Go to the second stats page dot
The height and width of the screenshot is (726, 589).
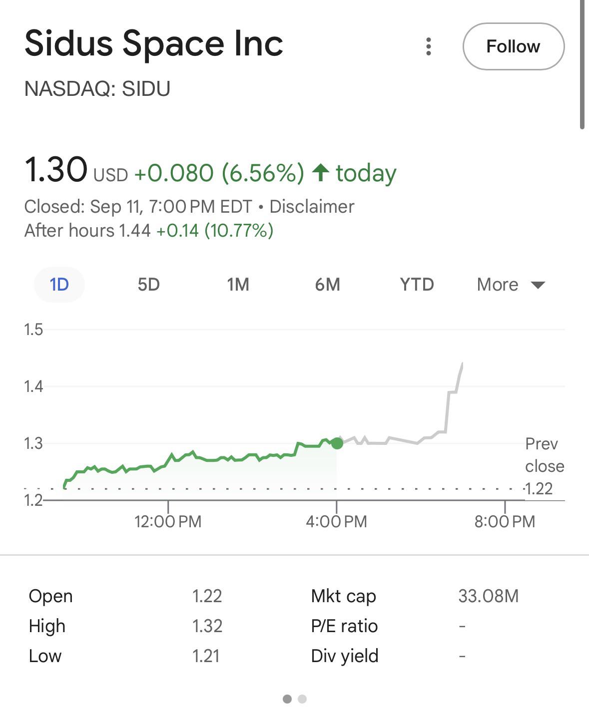click(x=302, y=699)
